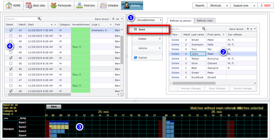The image size is (275, 140).
Task: Open the Participants people icon
Action: click(x=53, y=5)
